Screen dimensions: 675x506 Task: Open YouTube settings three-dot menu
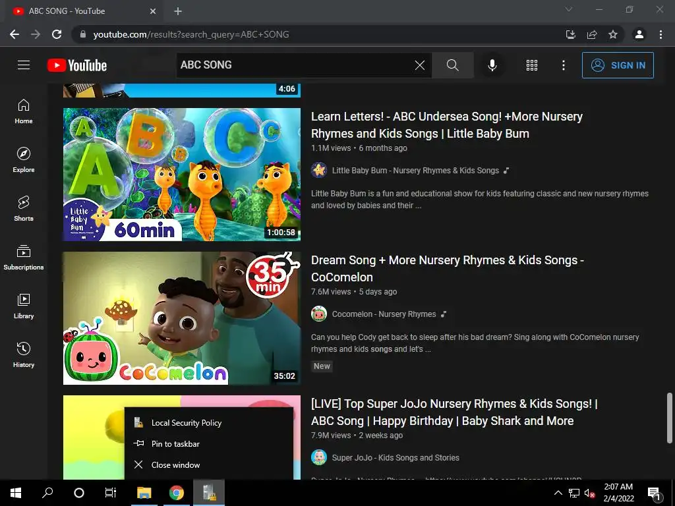(x=564, y=65)
